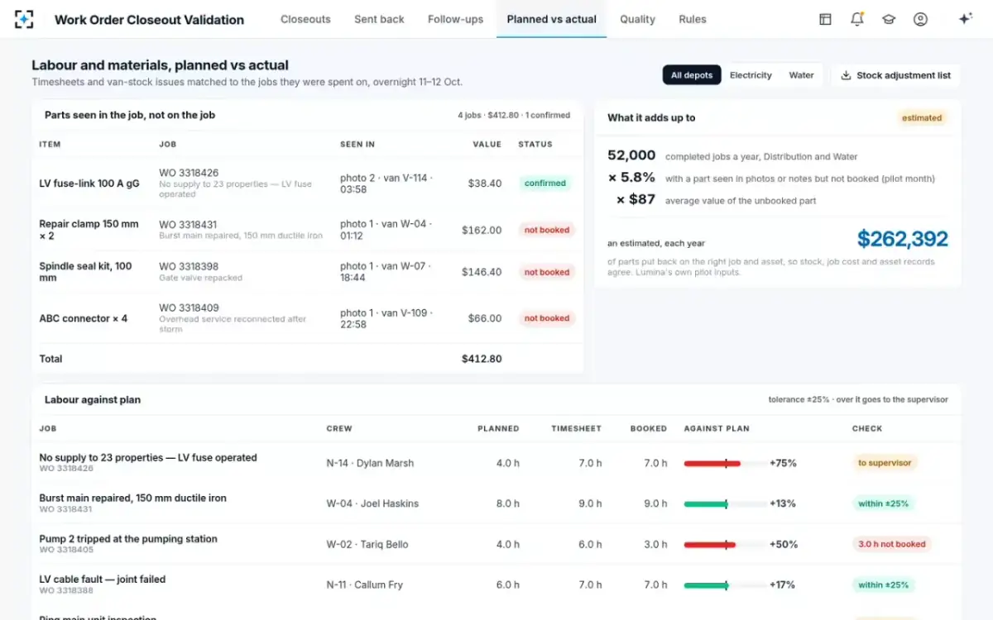Click not booked badge for Spindle seal kit
Image resolution: width=993 pixels, height=620 pixels.
547,272
